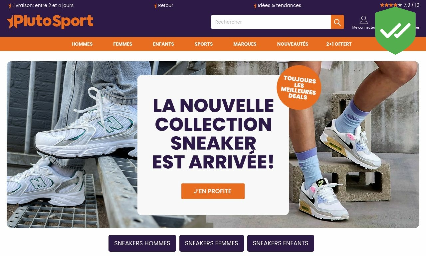Viewport: 426px width, 256px height.
Task: Click the SNEAKERS FEMMES button
Action: (212, 243)
